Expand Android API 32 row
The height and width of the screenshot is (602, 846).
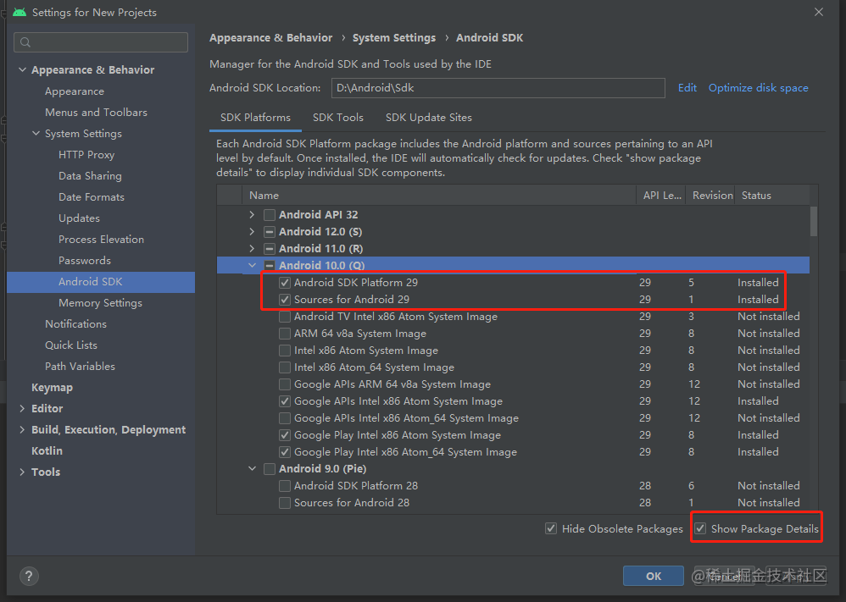click(252, 214)
